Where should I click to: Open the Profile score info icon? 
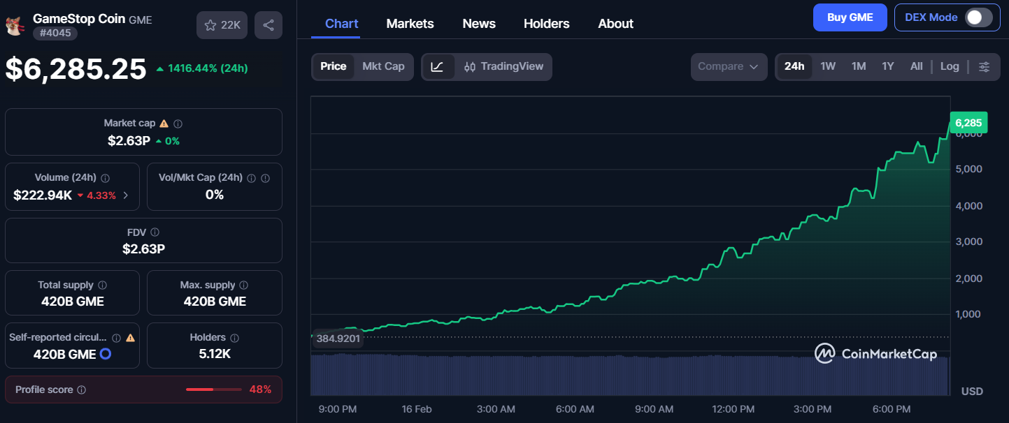(81, 390)
